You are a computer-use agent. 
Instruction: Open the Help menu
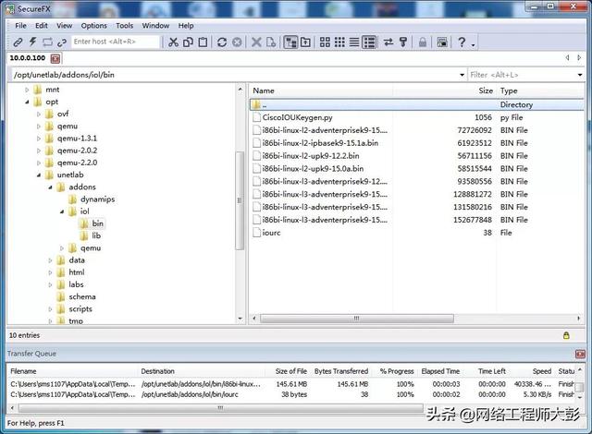[186, 26]
